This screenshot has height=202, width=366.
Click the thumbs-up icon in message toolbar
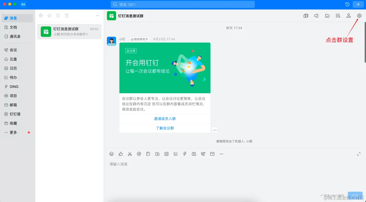click(x=121, y=154)
